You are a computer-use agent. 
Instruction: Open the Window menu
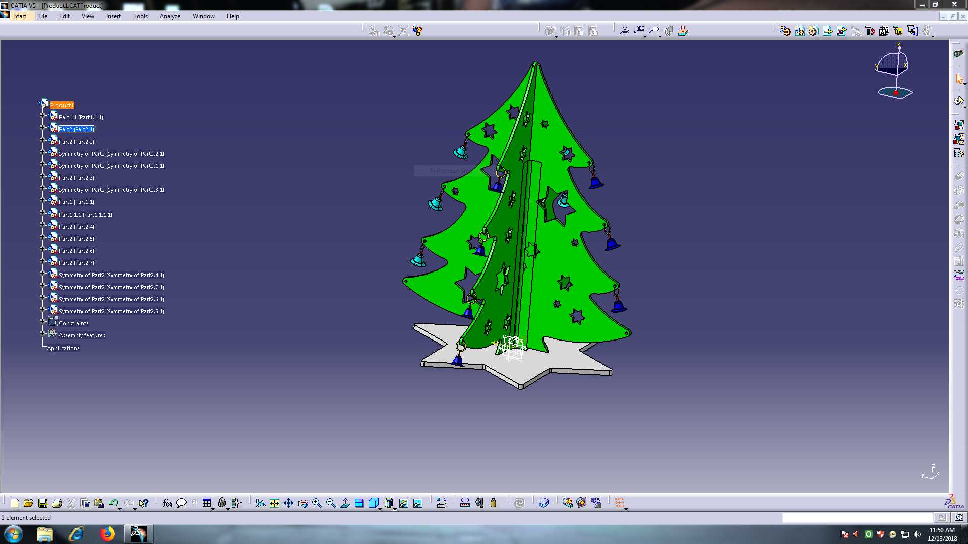tap(203, 16)
